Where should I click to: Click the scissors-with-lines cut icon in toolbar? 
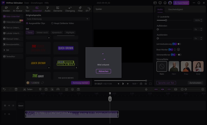tap(52, 89)
